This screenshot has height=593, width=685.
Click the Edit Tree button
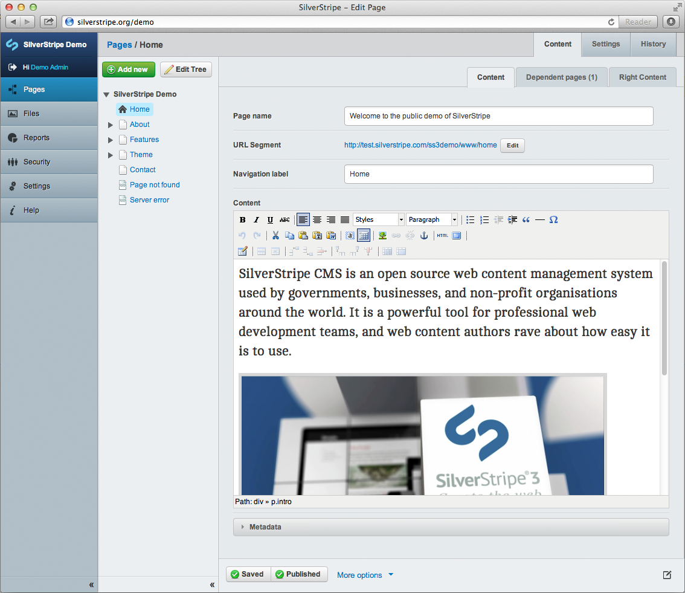click(x=185, y=70)
